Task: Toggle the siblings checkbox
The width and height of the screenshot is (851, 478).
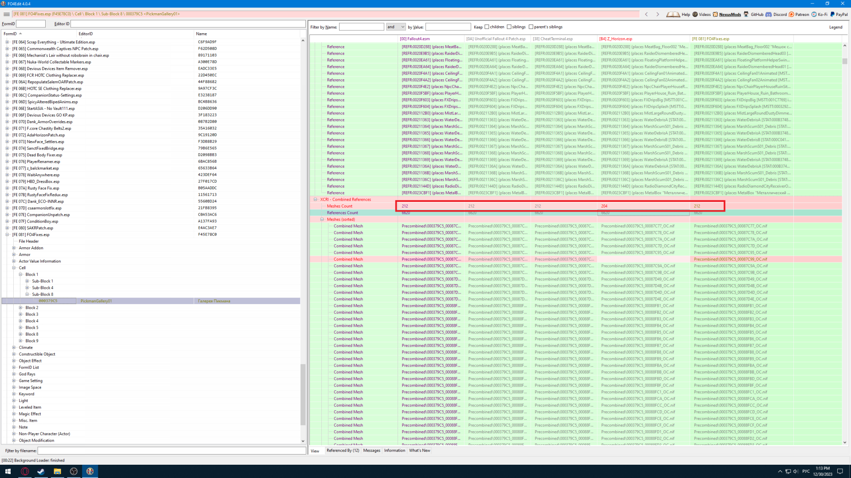Action: (509, 27)
